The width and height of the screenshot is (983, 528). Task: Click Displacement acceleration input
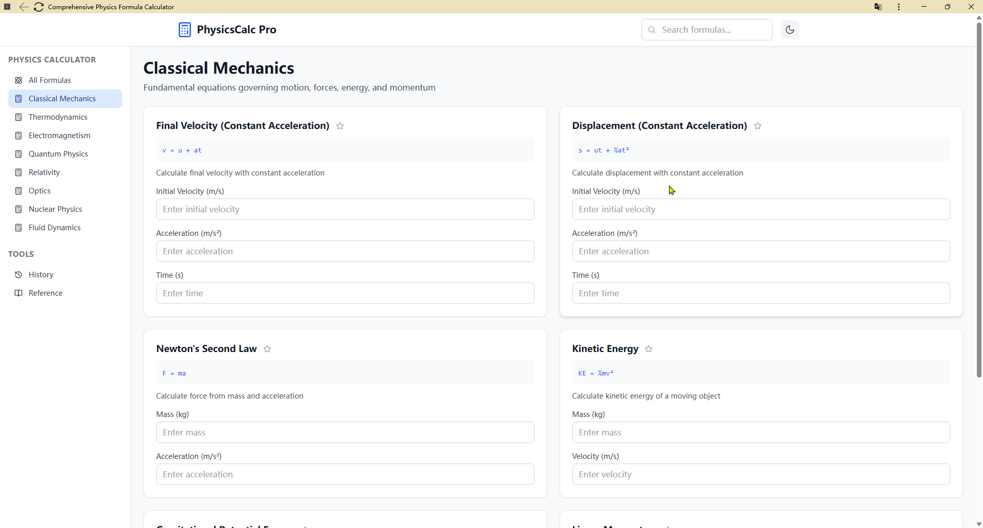pyautogui.click(x=761, y=251)
